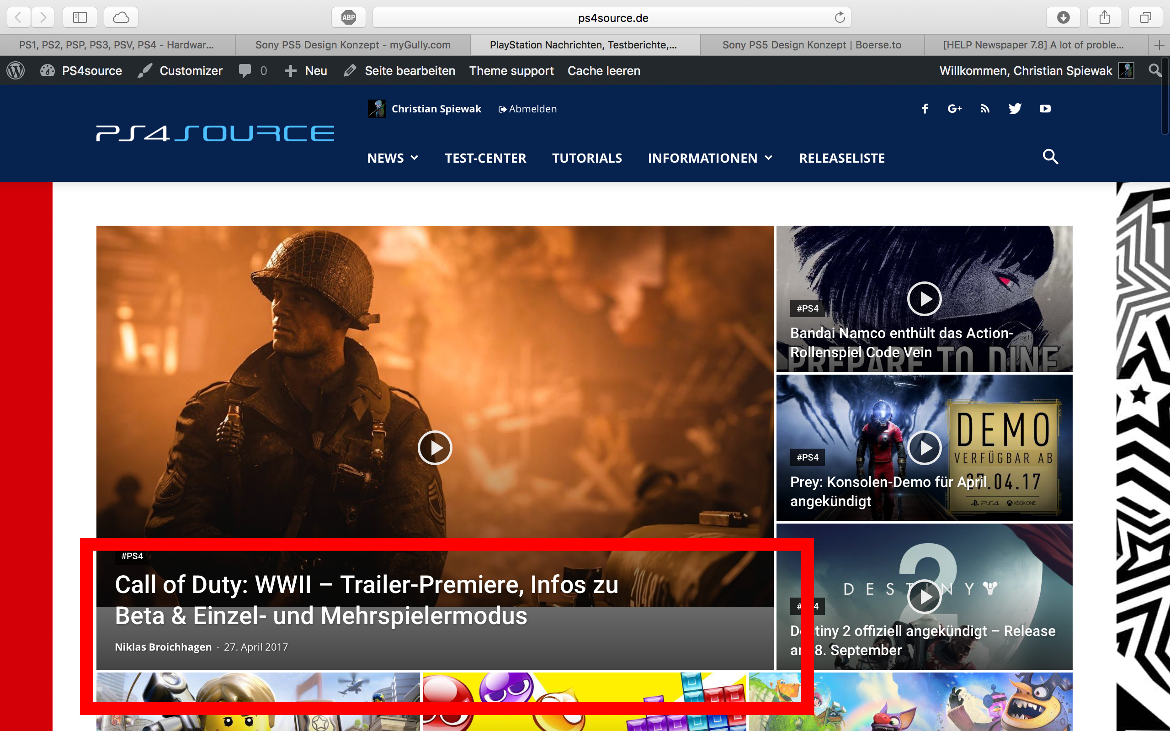Open the user avatar in admin bar

tap(1126, 70)
